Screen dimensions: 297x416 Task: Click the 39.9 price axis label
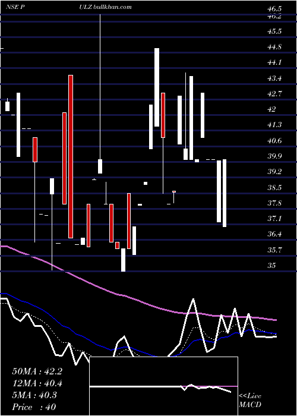click(x=274, y=156)
